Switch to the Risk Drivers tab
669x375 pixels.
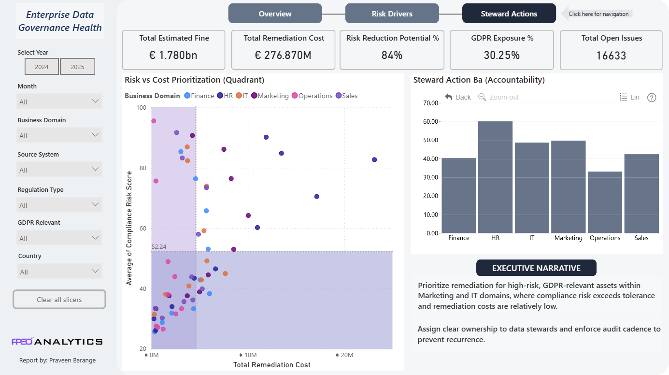(x=392, y=14)
